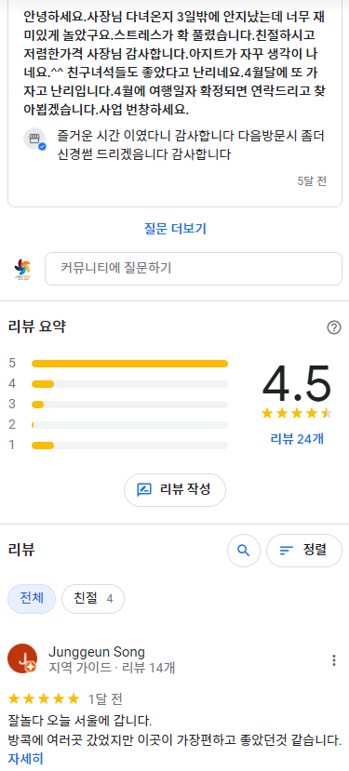Screen dimensions: 349x771
Task: Click the five-star rating under 4.5
Action: 297,413
